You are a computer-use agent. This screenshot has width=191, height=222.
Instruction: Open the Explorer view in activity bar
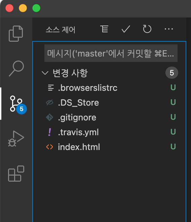click(16, 34)
